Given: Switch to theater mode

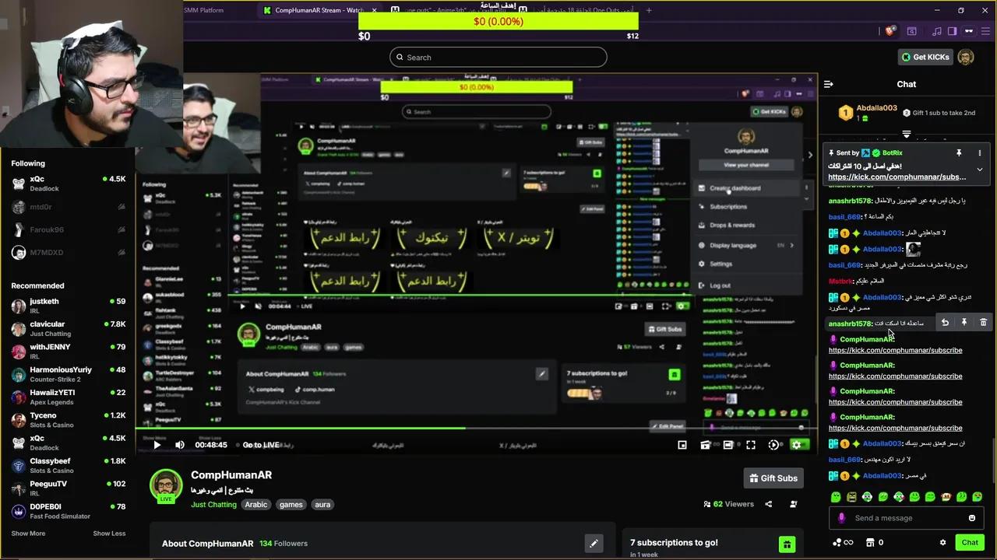Looking at the screenshot, I should tap(728, 445).
